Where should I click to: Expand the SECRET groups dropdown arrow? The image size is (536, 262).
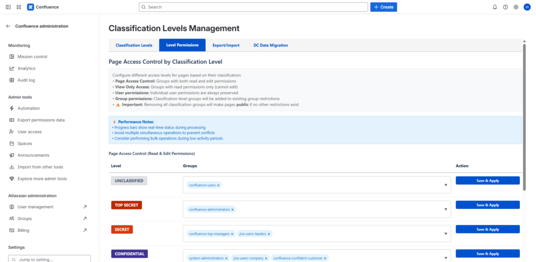[x=445, y=234]
